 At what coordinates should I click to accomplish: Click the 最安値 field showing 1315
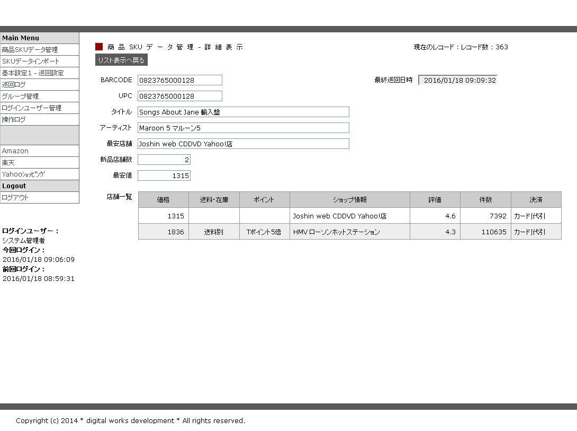click(164, 175)
